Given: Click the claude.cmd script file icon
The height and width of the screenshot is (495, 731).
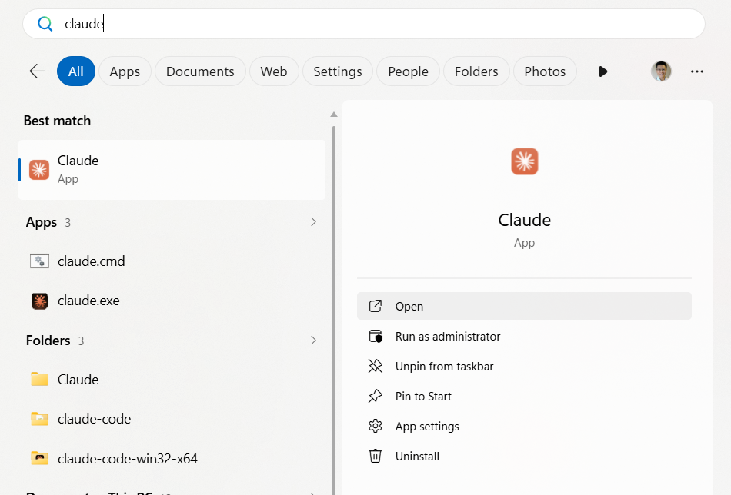Looking at the screenshot, I should pyautogui.click(x=39, y=261).
